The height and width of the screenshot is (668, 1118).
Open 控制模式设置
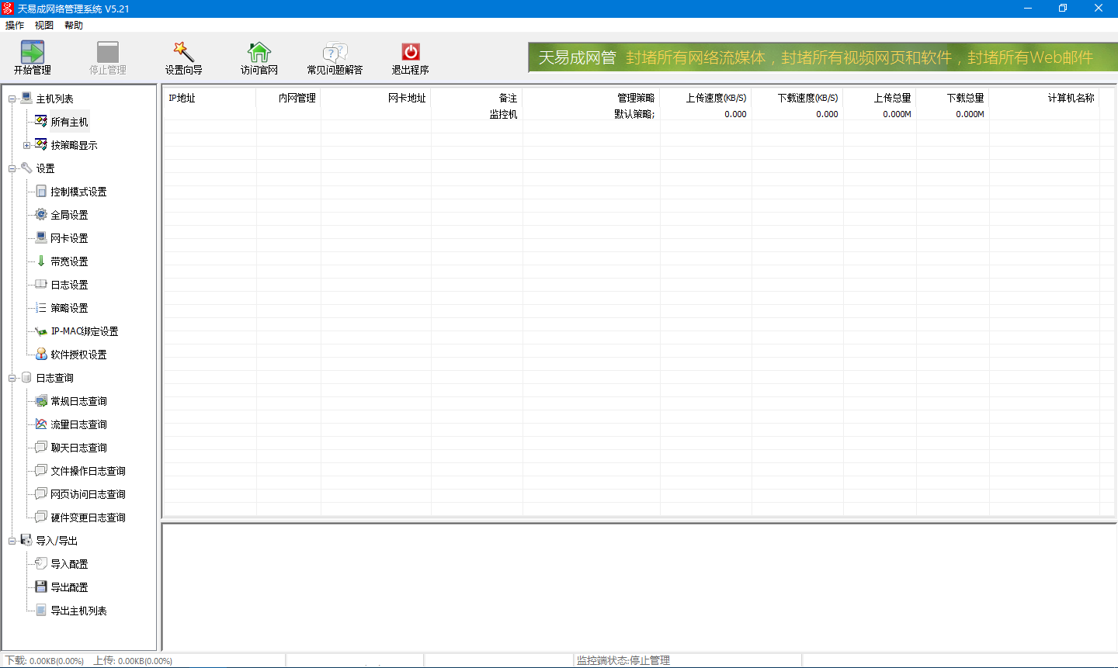point(78,192)
